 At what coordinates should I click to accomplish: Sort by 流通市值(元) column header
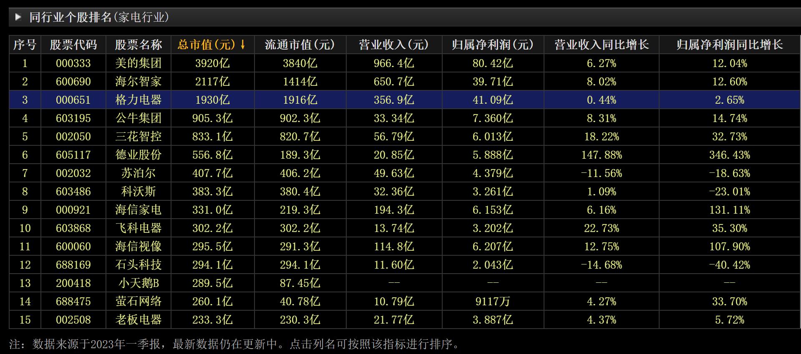point(300,45)
